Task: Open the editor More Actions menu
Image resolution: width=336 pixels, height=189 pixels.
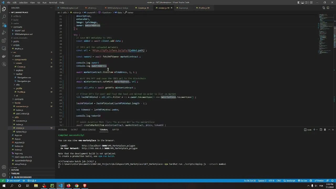Action: coord(332,8)
